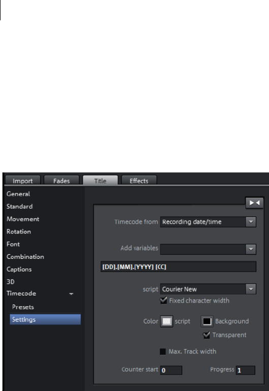
Task: Click the Timecode section arrow icon
Action: (71, 294)
